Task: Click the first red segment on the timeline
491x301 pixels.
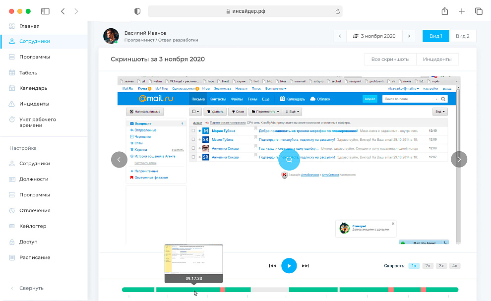Action: coord(223,290)
